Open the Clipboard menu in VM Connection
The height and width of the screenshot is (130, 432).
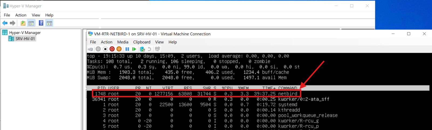[142, 42]
